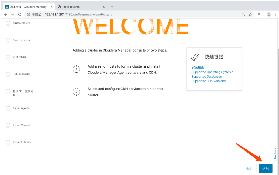Click the browser forward arrow
279x175 pixels.
pos(13,15)
